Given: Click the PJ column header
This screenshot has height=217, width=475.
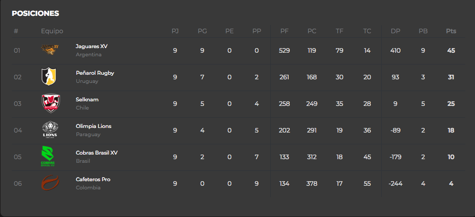Looking at the screenshot, I should coord(175,31).
